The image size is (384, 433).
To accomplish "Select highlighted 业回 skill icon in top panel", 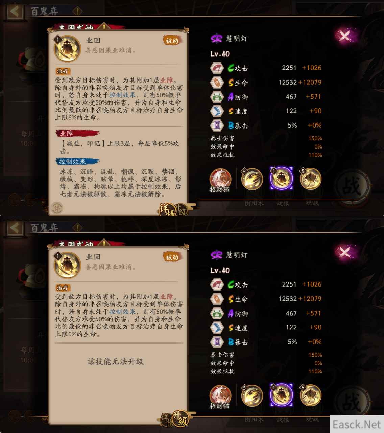I will (281, 179).
